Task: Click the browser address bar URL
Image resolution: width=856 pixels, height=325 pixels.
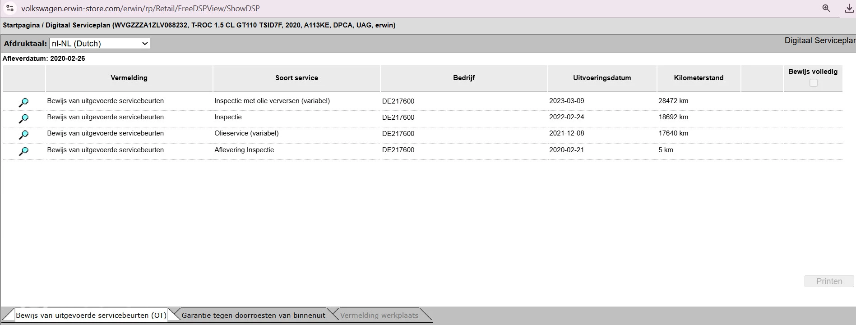Action: (140, 9)
